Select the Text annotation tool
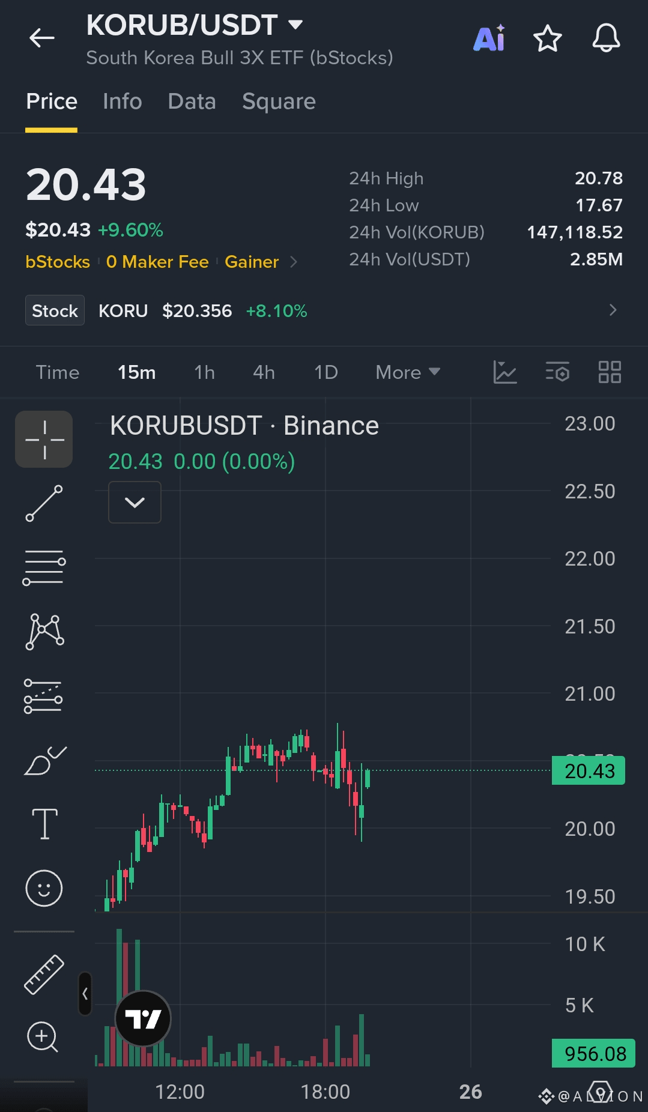 [x=44, y=824]
